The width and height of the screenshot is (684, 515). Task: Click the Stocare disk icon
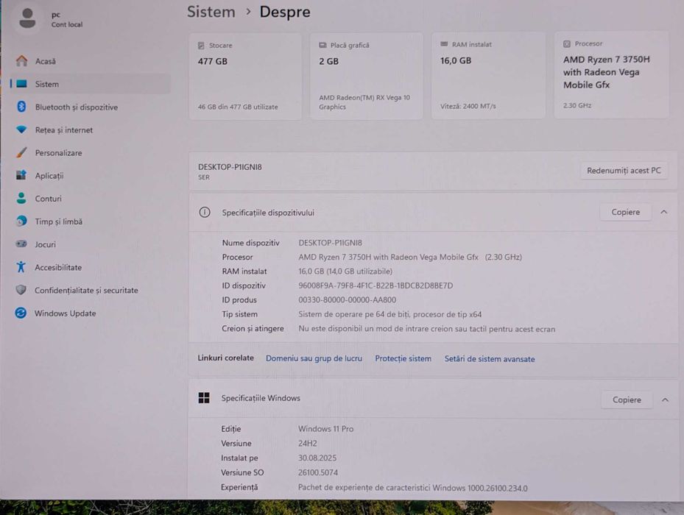[201, 46]
